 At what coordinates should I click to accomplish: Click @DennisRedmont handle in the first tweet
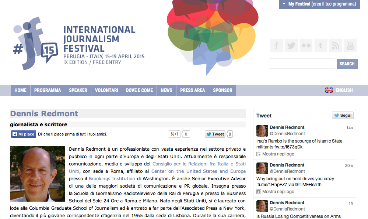tap(287, 134)
